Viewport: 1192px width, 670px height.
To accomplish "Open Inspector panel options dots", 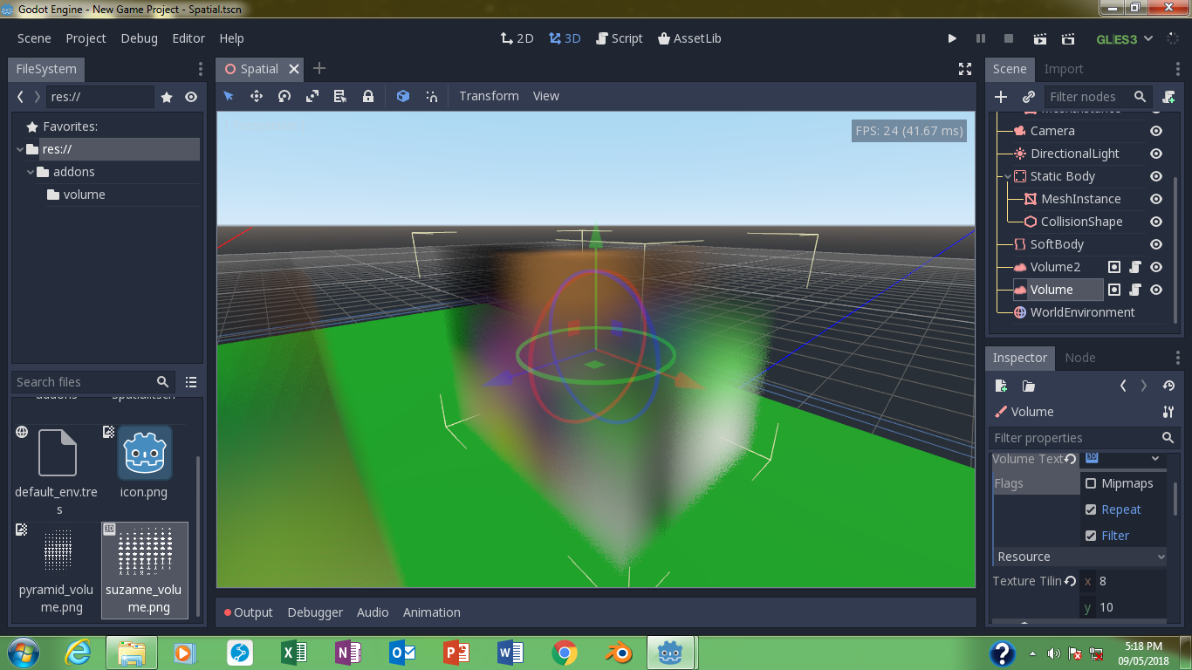I will click(1178, 358).
